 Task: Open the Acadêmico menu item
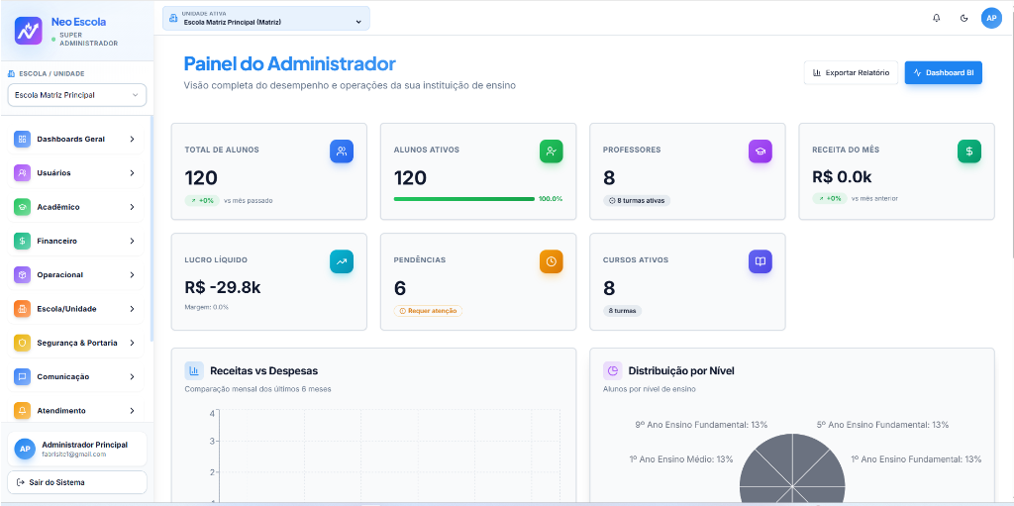75,207
